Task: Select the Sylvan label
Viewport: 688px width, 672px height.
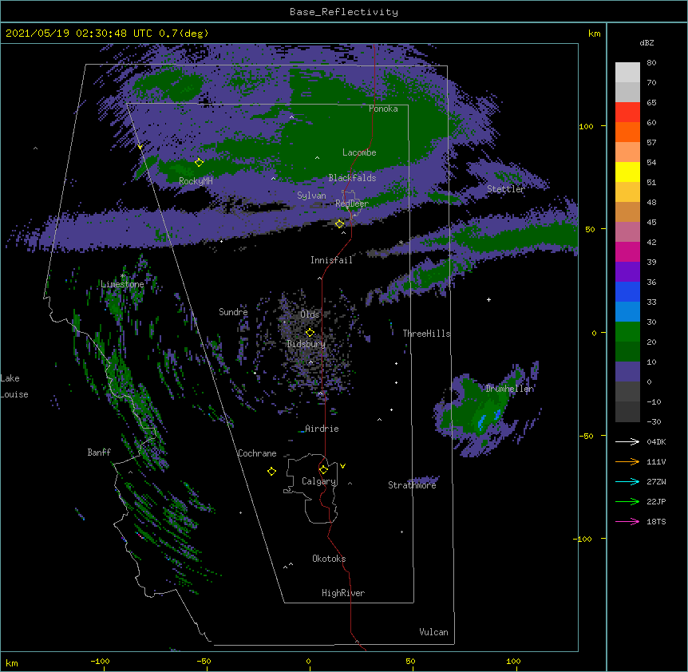Action: [x=311, y=196]
